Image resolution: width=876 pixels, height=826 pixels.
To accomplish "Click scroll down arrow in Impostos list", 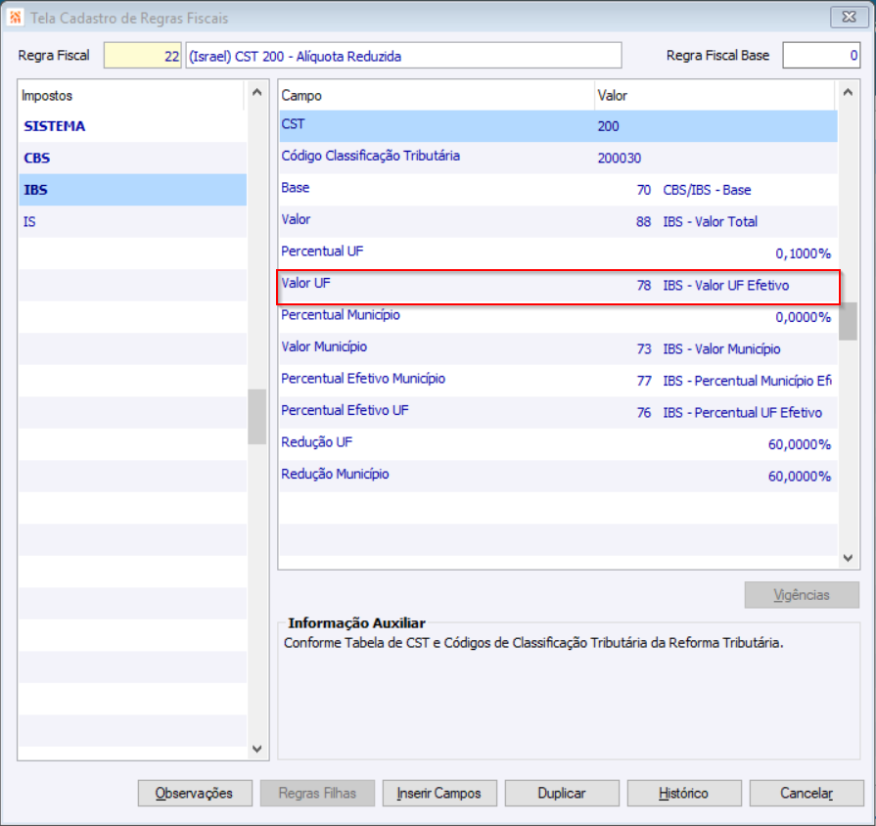I will point(257,749).
